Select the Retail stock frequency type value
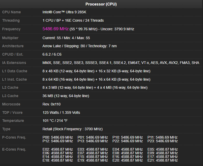Image resolution: width=203 pixels, height=166 pixels. pos(72,129)
